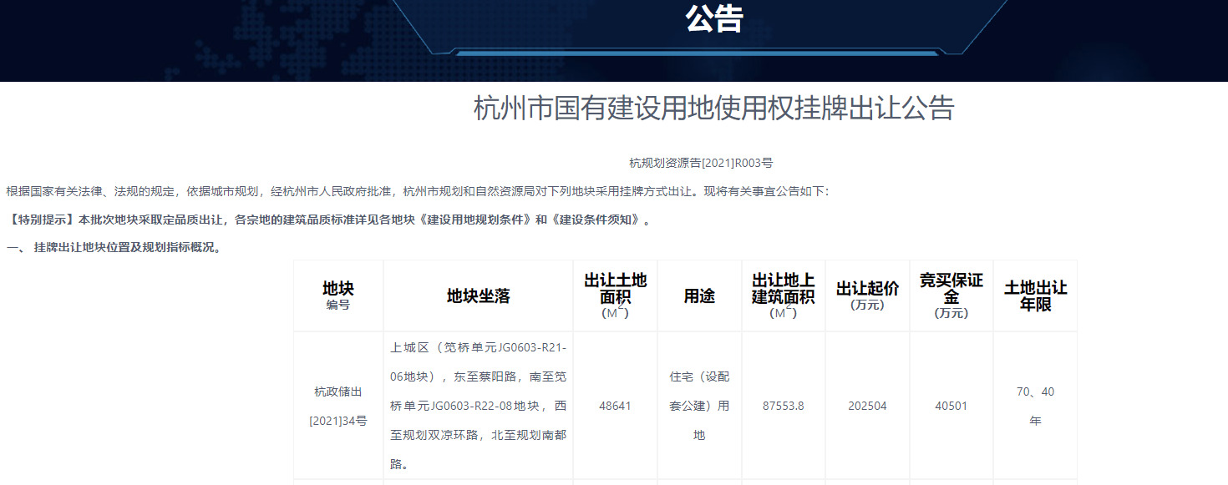
Task: Click usage cell 住宅（设配套公建）用地
Action: tap(700, 406)
